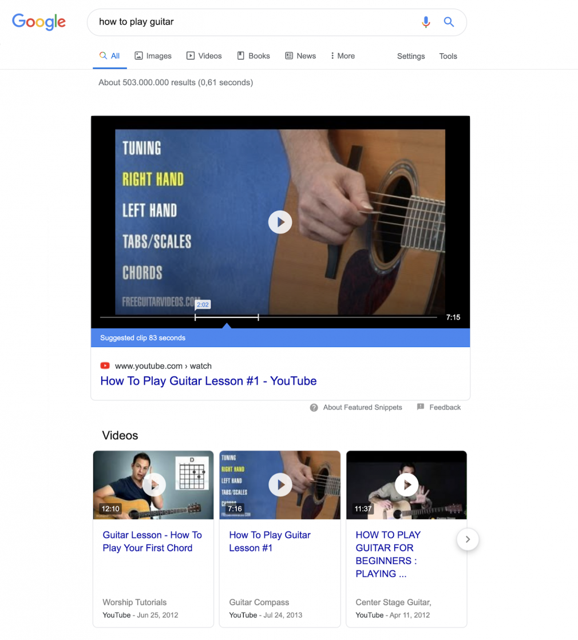Click the Suggested clip 83 seconds bar

coord(280,337)
